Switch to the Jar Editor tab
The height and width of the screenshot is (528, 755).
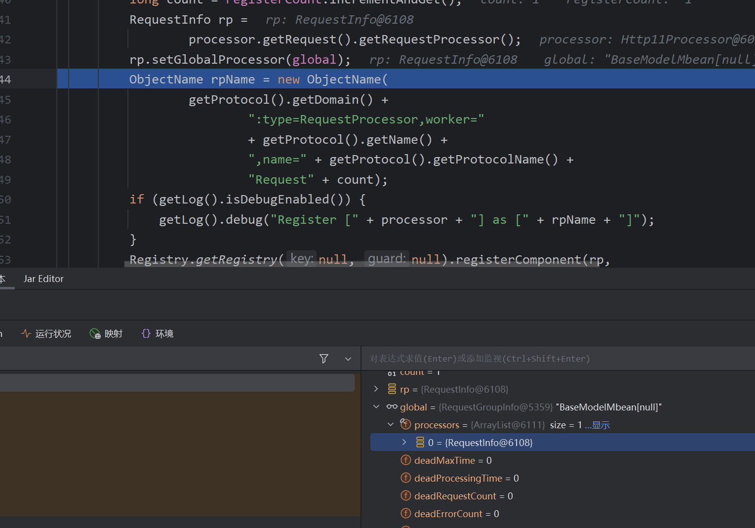point(43,279)
